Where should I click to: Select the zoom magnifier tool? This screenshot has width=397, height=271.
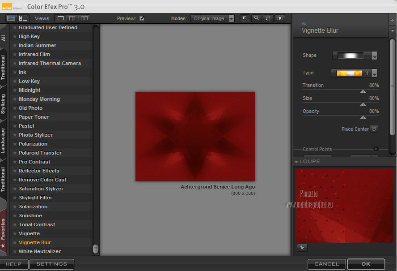257,18
